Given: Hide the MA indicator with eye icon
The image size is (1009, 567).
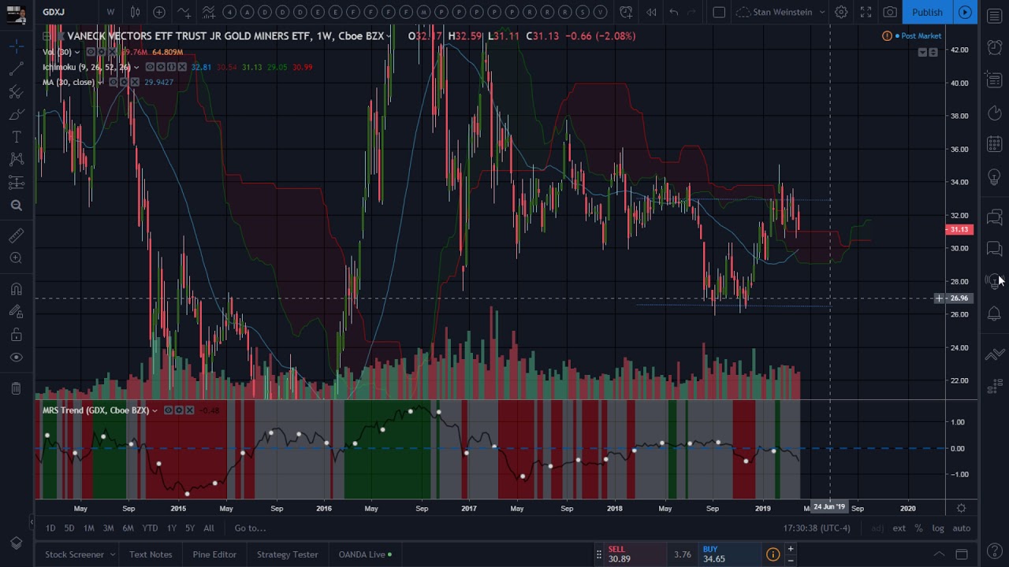Looking at the screenshot, I should pyautogui.click(x=114, y=82).
